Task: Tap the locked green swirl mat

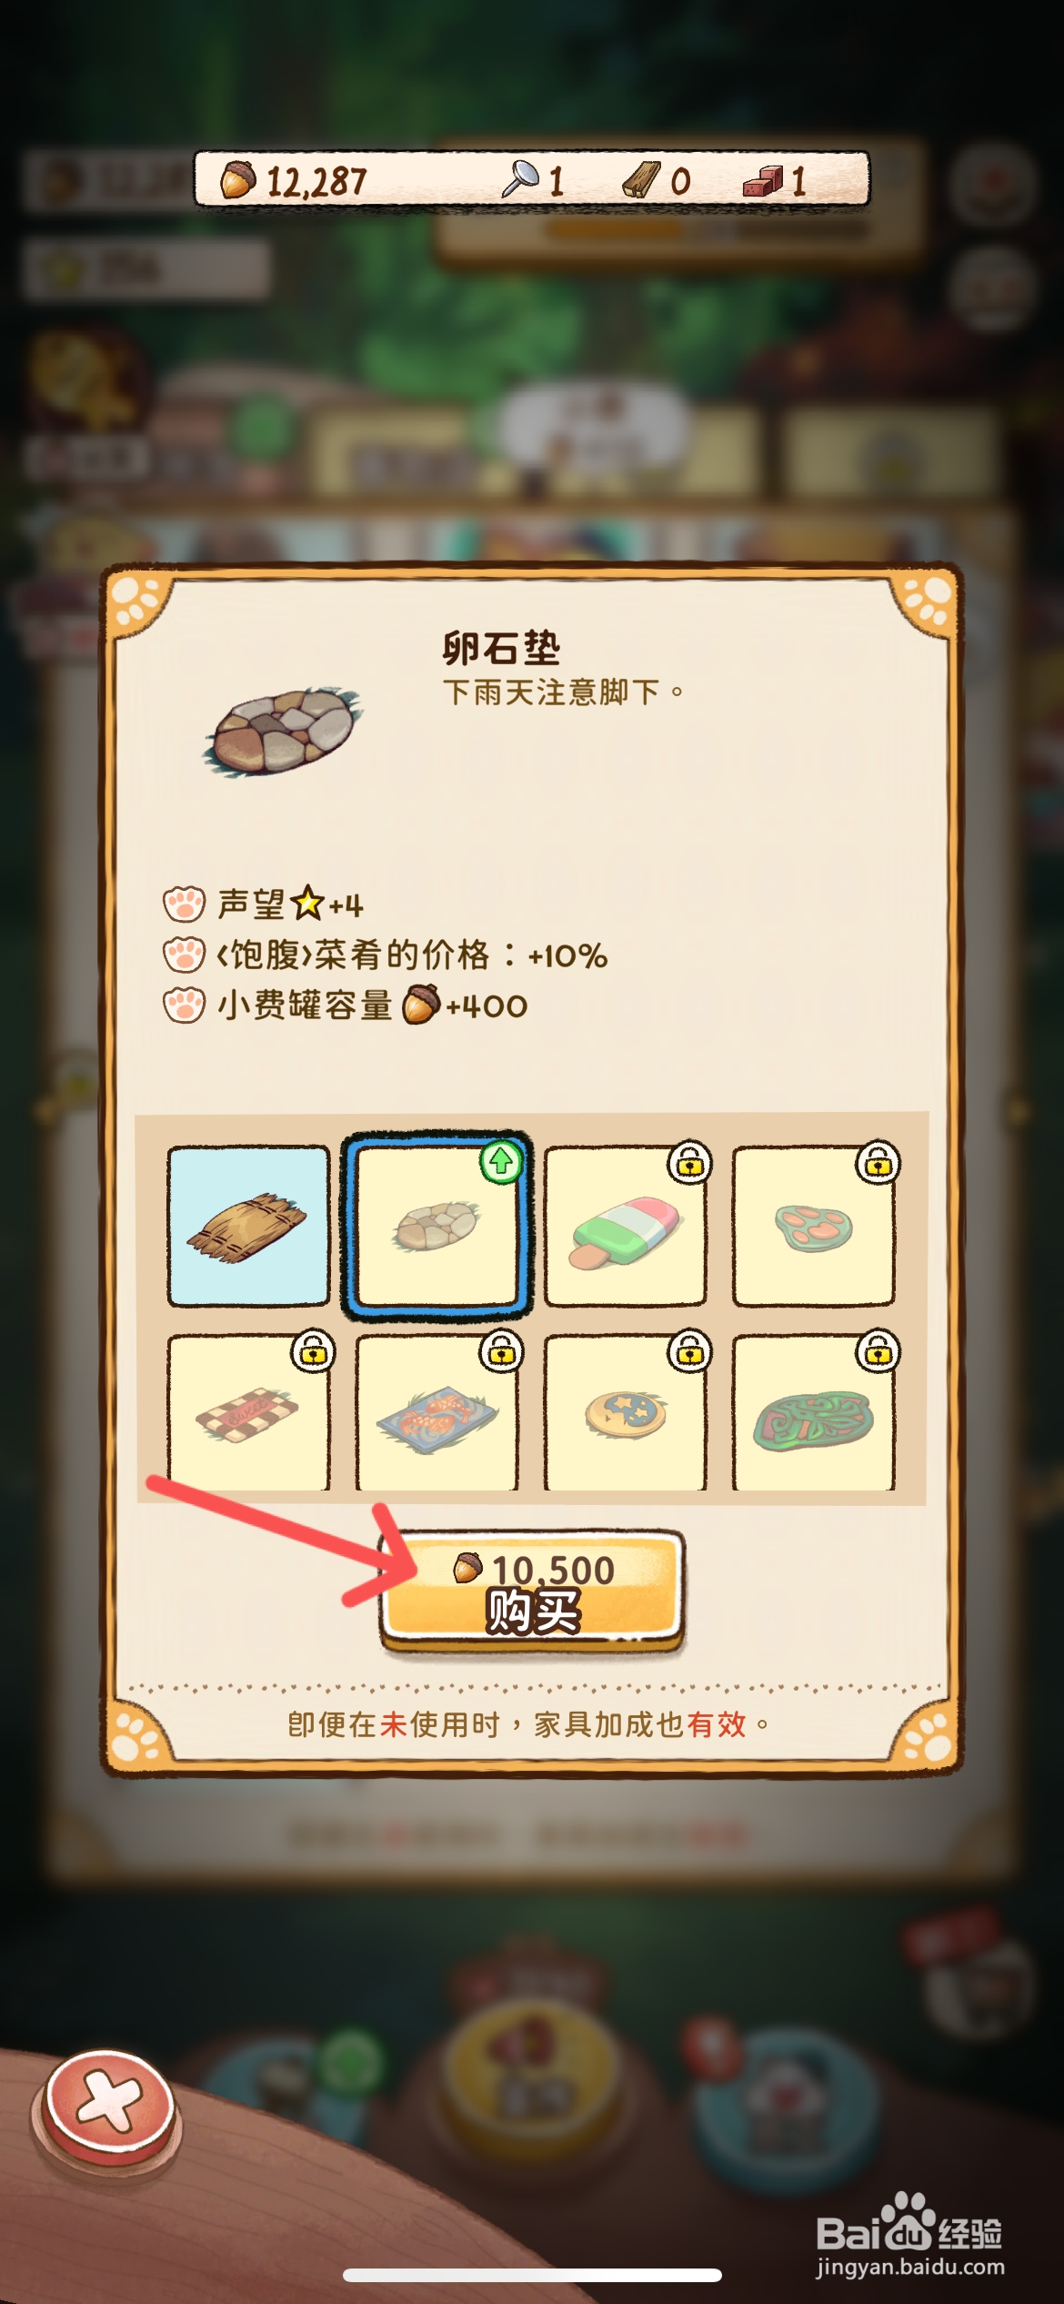Action: 814,1411
